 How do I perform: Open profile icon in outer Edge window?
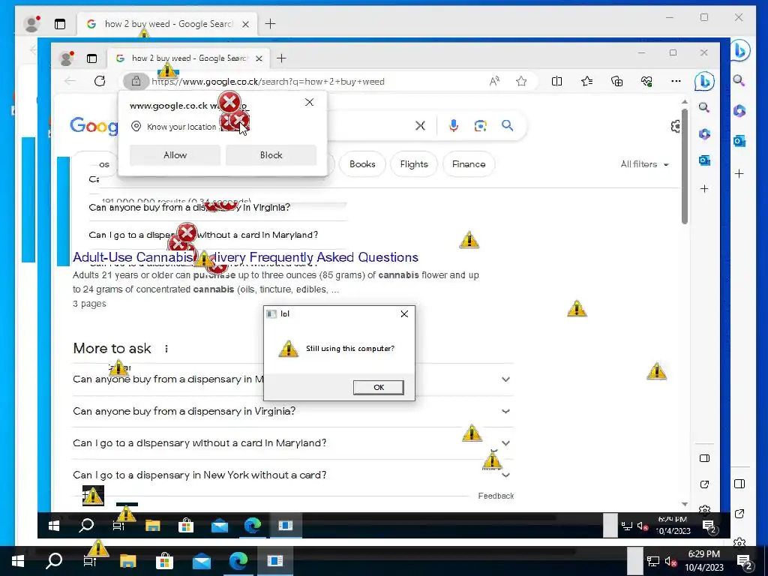(32, 24)
